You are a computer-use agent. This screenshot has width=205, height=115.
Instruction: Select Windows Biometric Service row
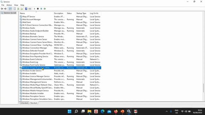60,36
